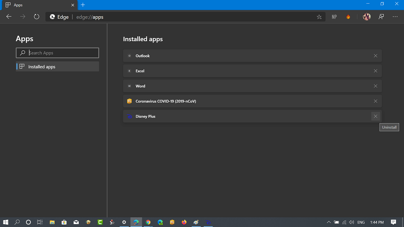Click the browser forward arrow
The width and height of the screenshot is (404, 227).
pos(23,17)
